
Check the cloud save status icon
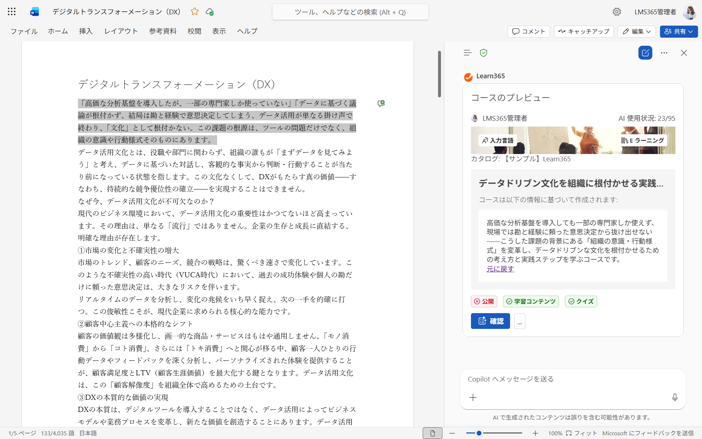(x=210, y=12)
